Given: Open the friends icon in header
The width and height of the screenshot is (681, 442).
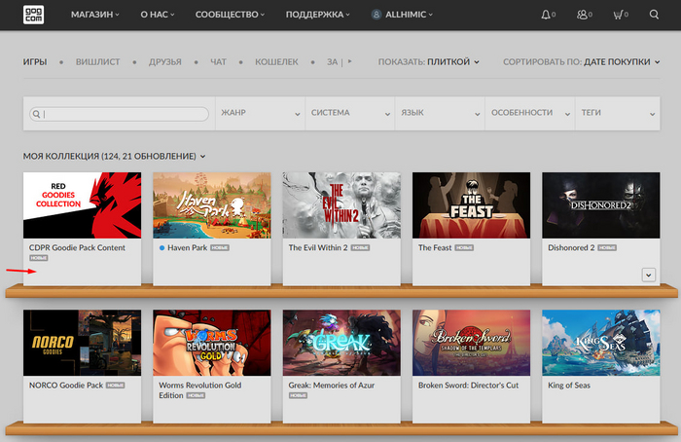Looking at the screenshot, I should tap(582, 15).
